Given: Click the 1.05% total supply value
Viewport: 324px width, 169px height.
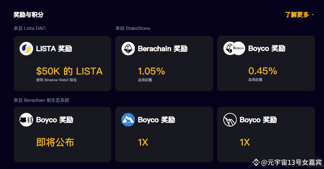Looking at the screenshot, I should tap(152, 71).
